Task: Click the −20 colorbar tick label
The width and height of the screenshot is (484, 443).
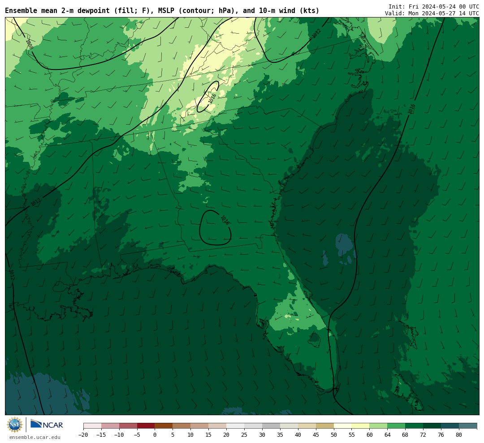Action: 83,435
